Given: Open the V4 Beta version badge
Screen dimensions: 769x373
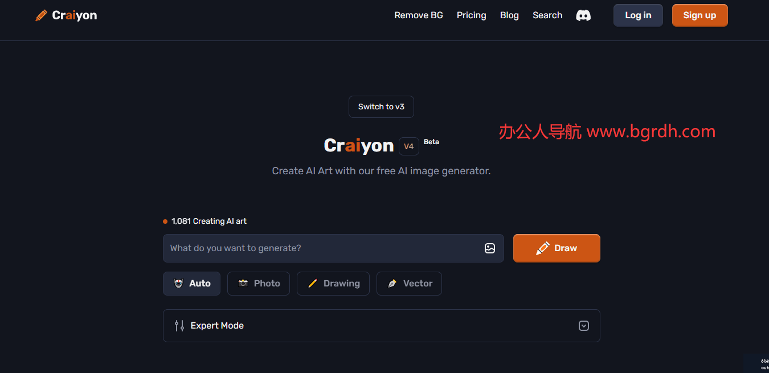Looking at the screenshot, I should (x=408, y=146).
